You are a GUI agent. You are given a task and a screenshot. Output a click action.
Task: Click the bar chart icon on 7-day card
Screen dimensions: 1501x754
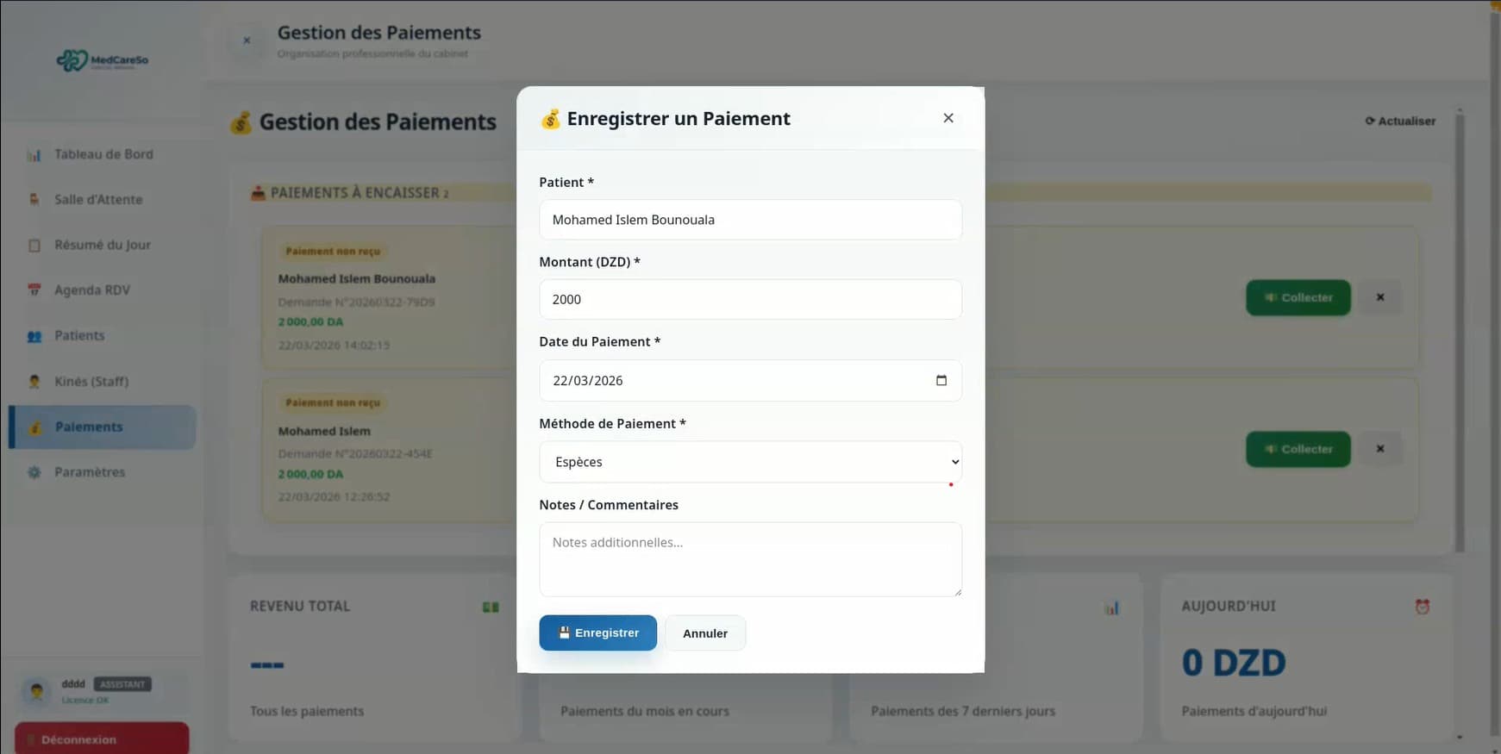click(1112, 608)
